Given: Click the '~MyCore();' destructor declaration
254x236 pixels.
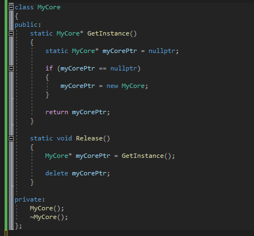Looking at the screenshot, I should coord(49,217).
